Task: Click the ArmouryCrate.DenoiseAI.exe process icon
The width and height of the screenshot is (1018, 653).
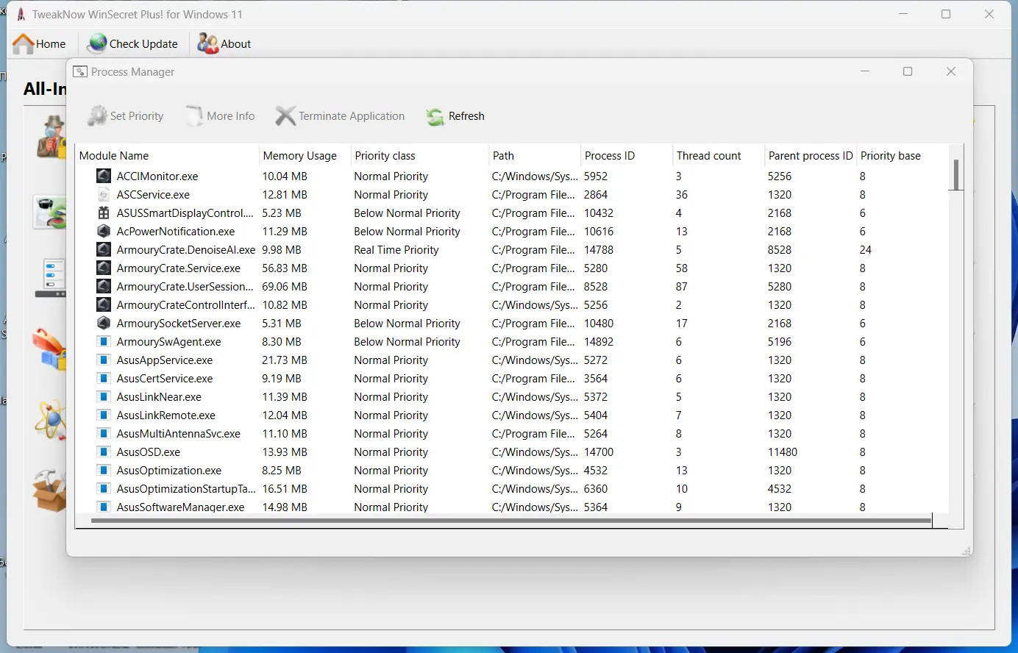Action: (x=104, y=249)
